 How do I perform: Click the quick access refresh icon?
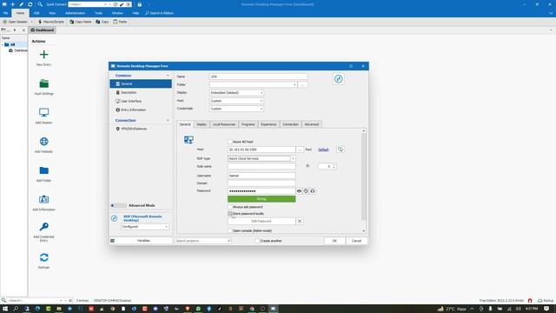(30, 4)
